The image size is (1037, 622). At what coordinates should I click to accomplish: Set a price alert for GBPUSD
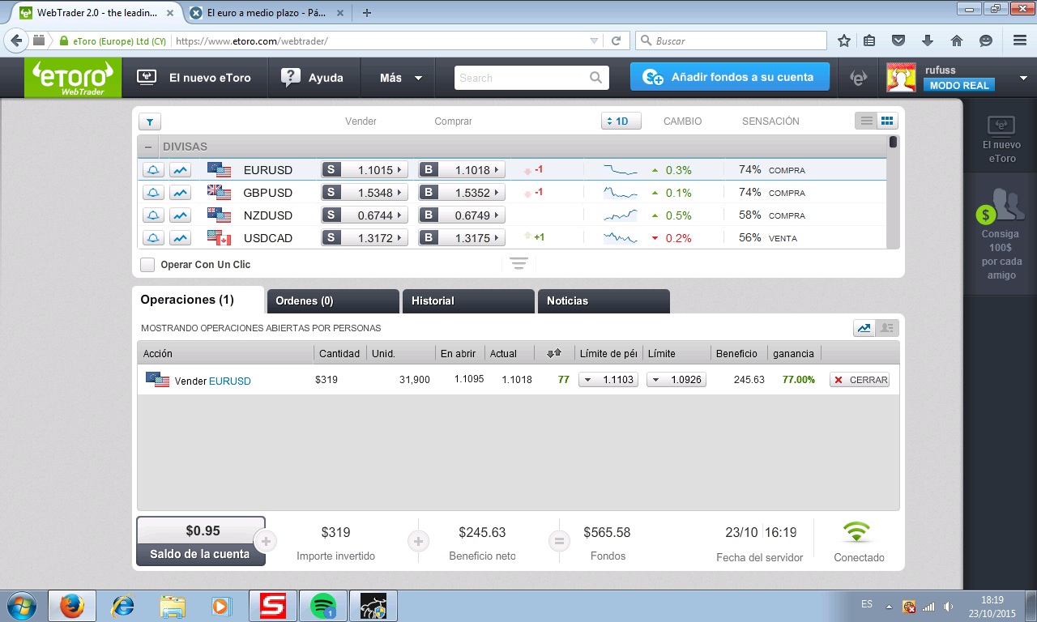tap(153, 193)
